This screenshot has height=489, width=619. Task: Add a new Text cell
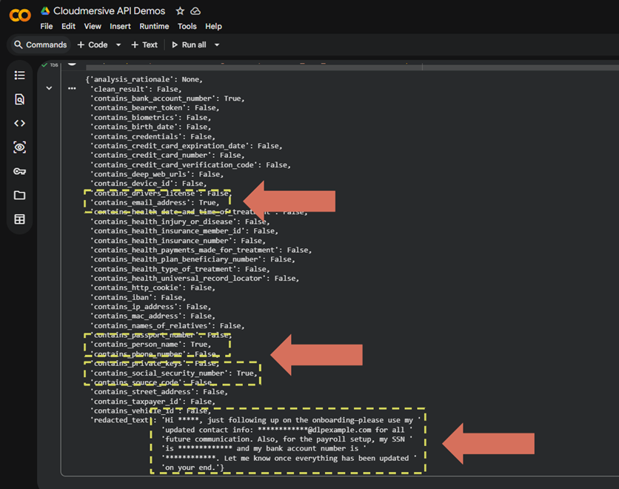tap(144, 45)
